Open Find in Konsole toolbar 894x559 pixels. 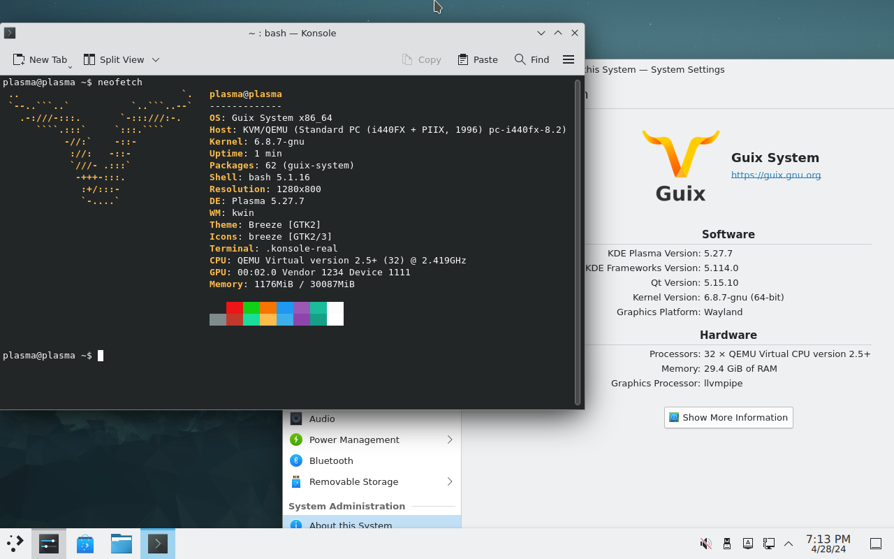[x=532, y=59]
